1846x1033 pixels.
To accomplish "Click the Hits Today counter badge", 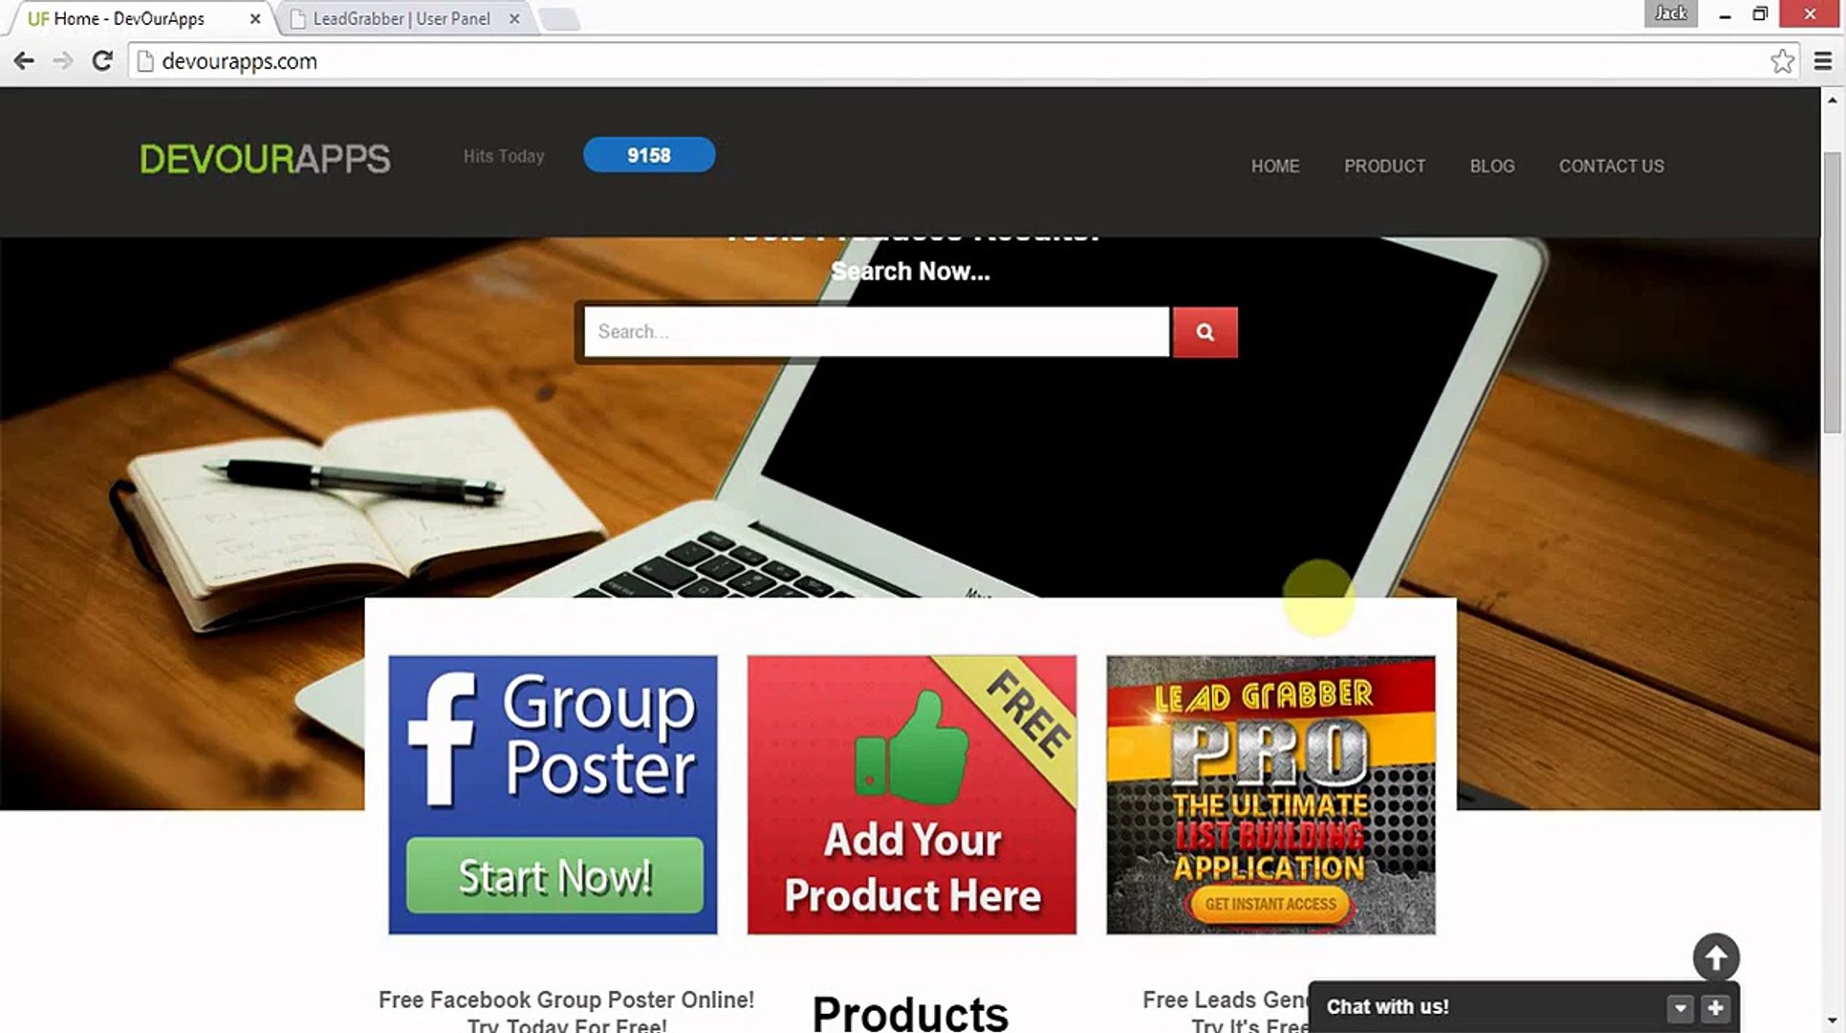I will pos(648,155).
